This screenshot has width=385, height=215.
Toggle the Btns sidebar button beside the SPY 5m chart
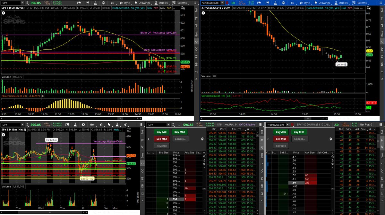tap(196, 34)
